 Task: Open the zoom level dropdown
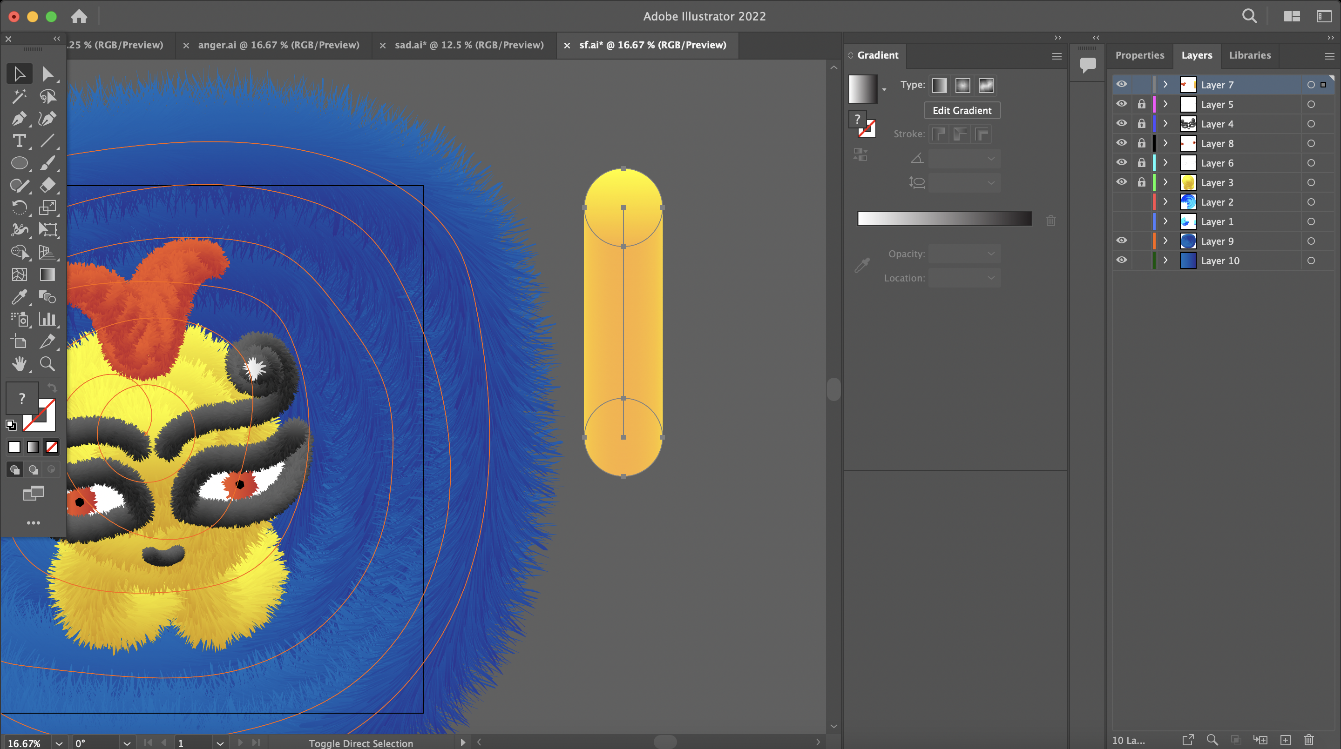(x=59, y=743)
